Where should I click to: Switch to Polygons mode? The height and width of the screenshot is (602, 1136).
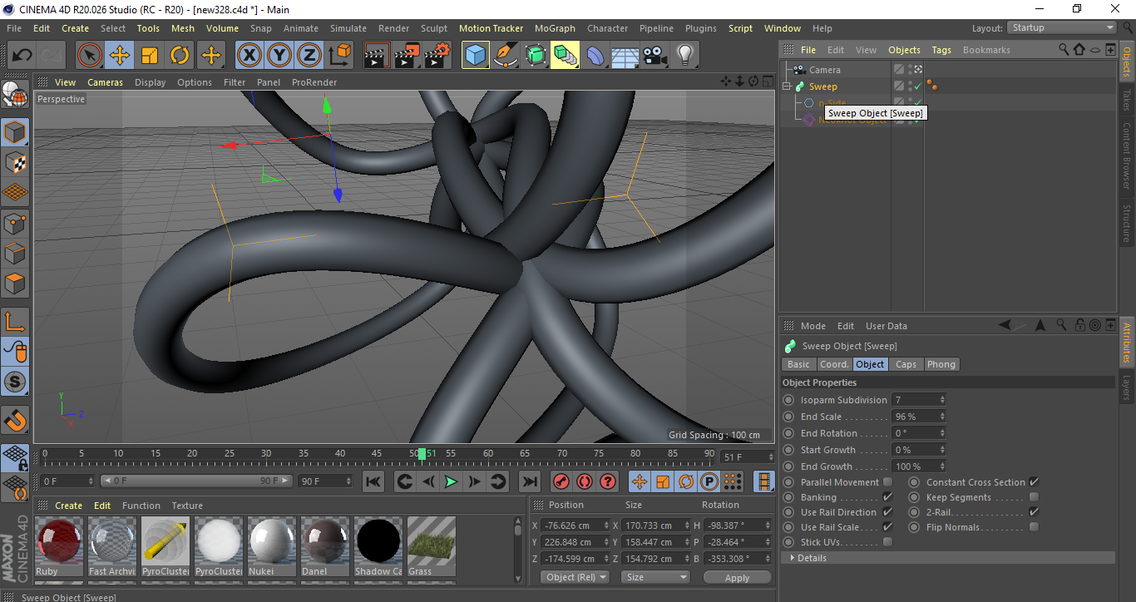click(15, 283)
